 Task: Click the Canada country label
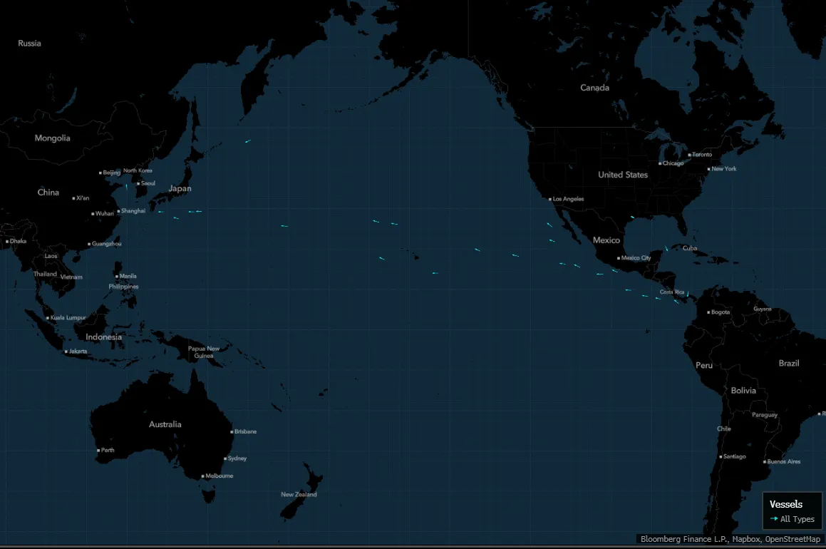coord(595,88)
